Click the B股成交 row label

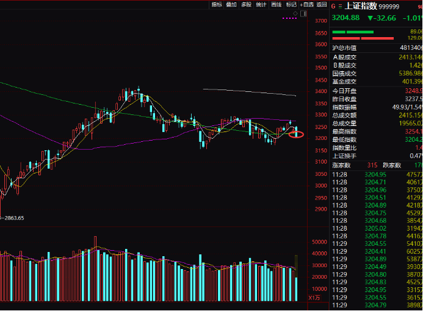tap(344, 65)
